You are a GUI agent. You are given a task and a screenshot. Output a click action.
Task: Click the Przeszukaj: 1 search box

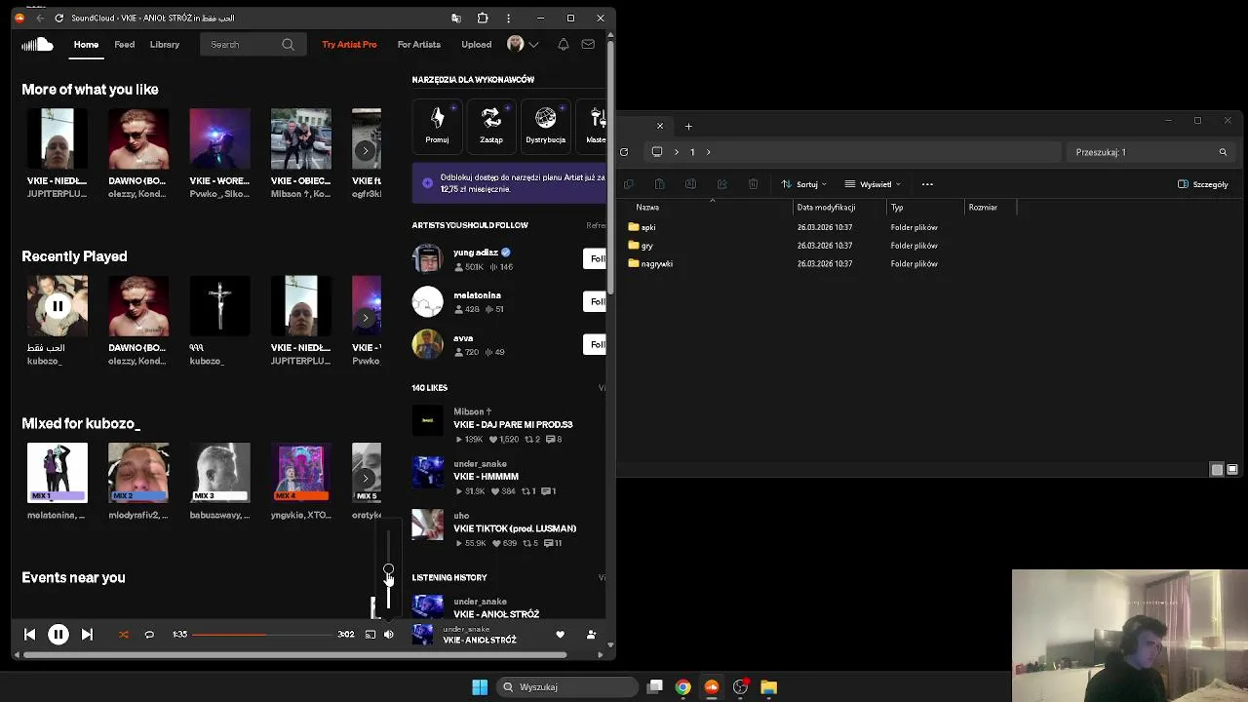(1150, 152)
